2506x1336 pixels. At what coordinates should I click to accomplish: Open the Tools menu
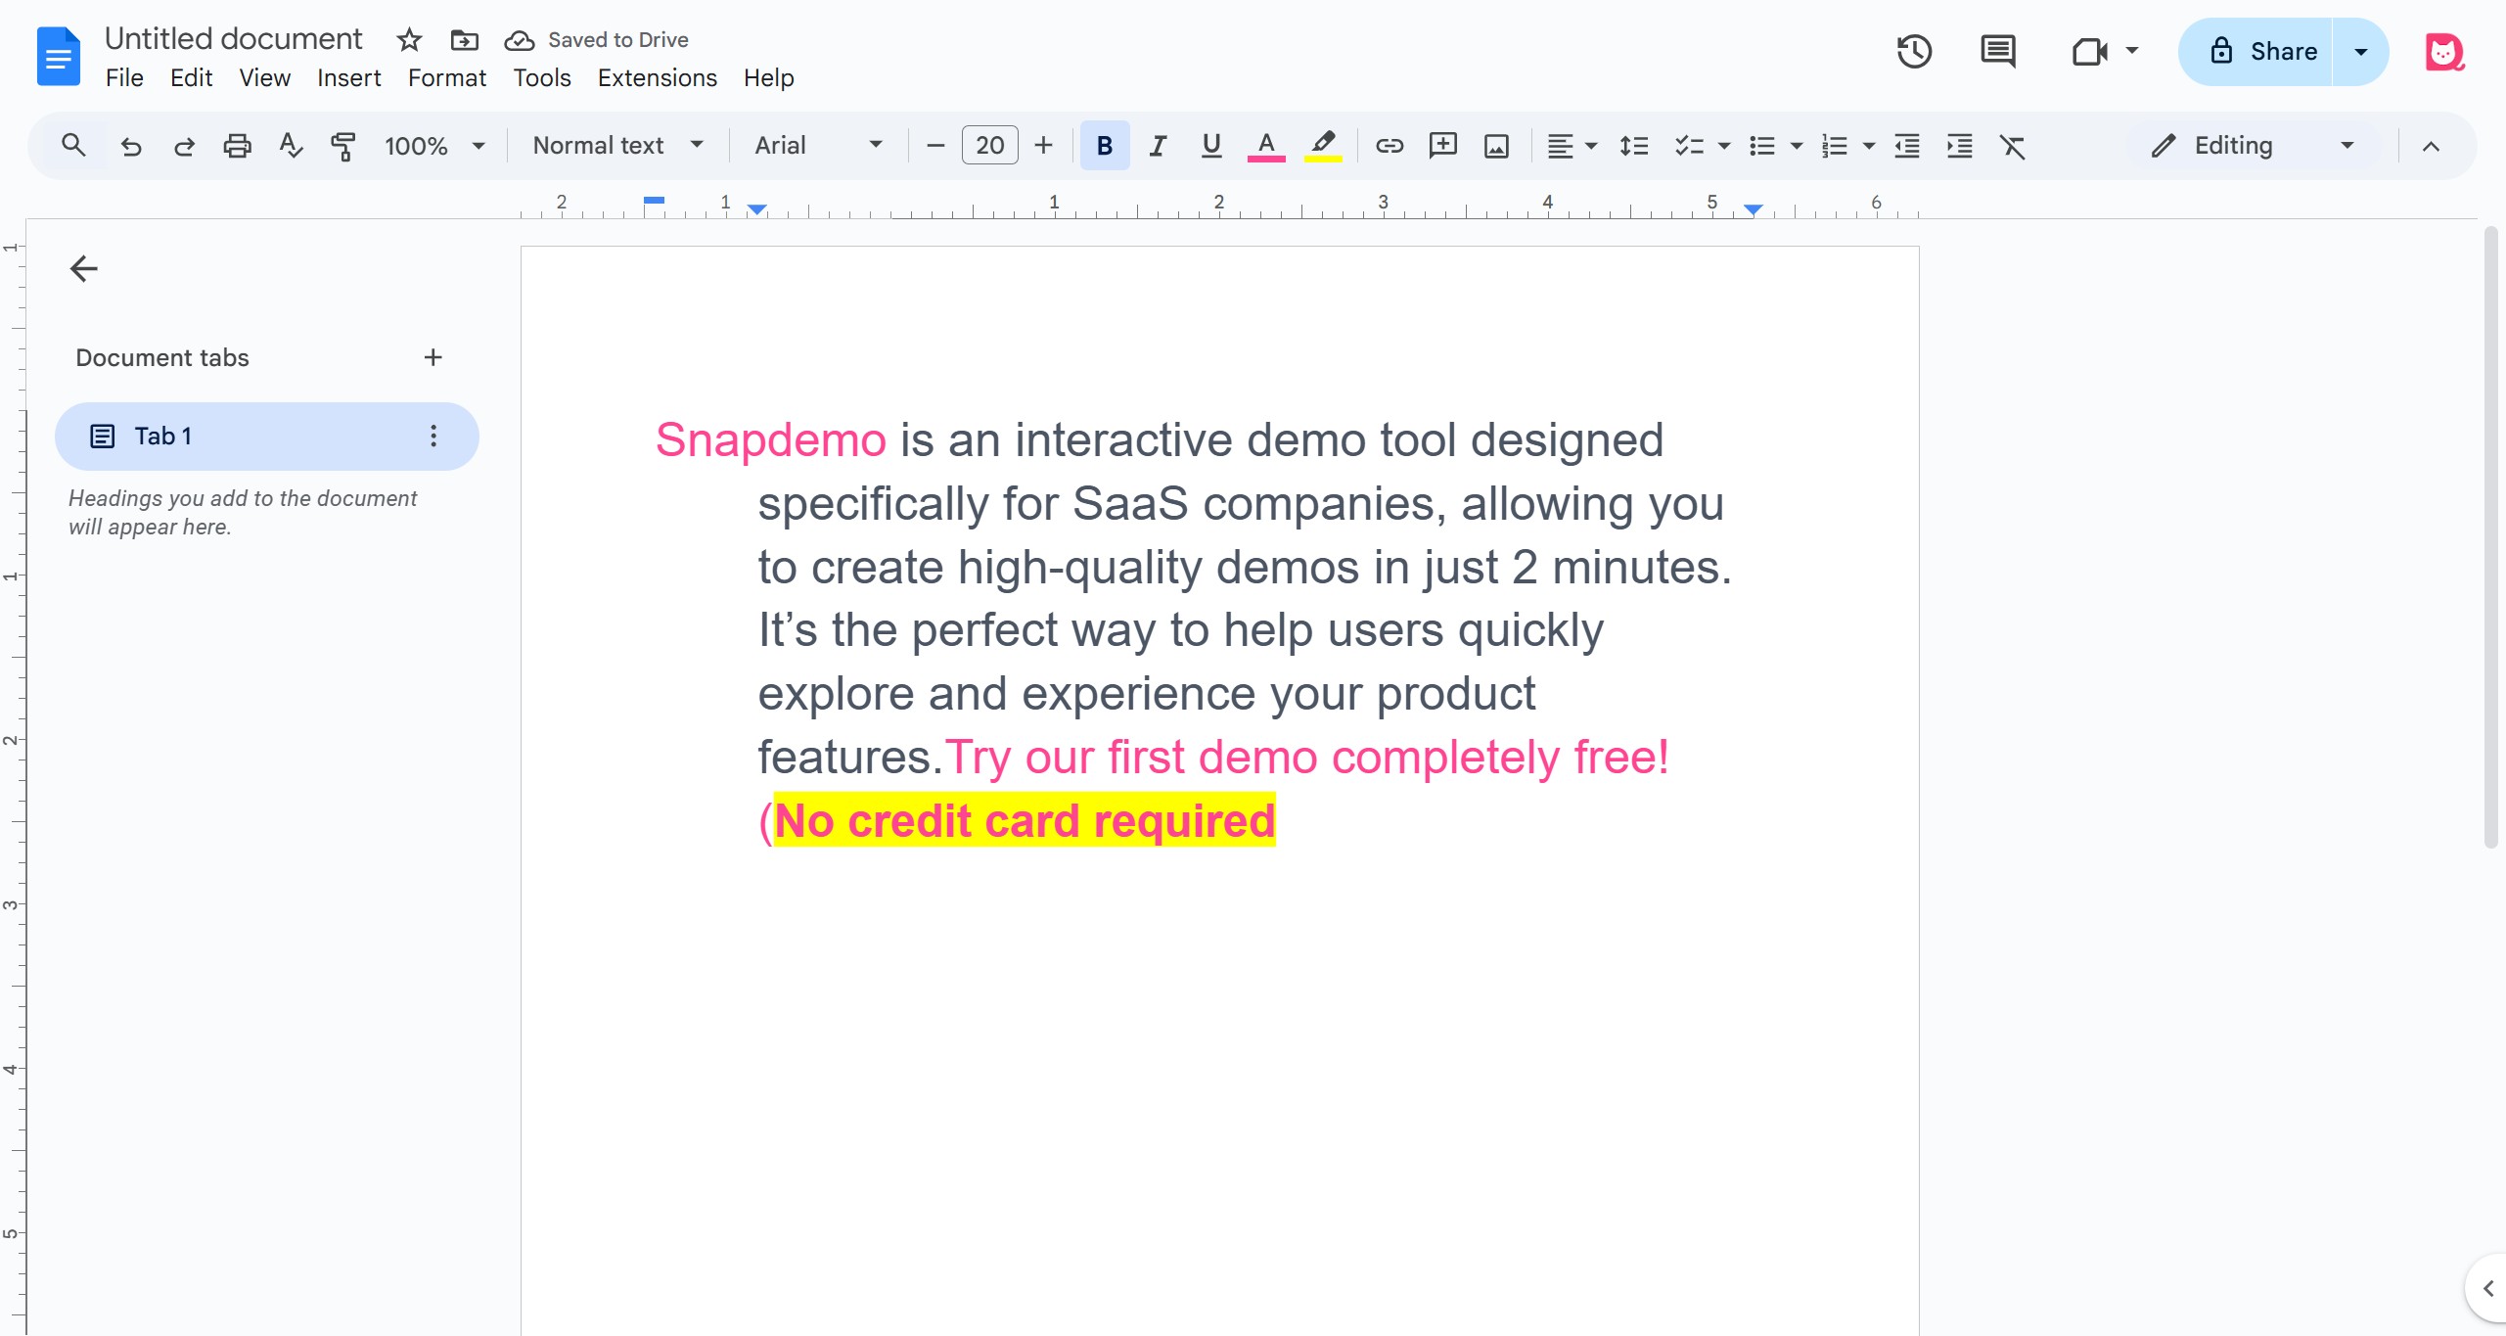coord(541,78)
